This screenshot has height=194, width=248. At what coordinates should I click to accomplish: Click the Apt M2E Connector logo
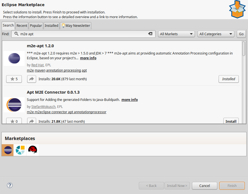tap(14, 105)
